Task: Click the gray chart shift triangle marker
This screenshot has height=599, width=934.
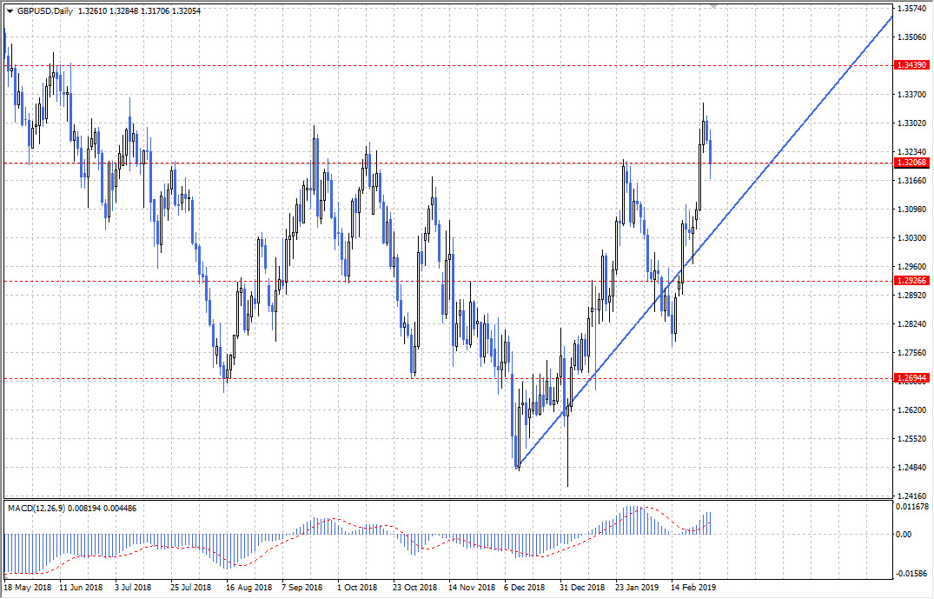Action: pos(714,5)
